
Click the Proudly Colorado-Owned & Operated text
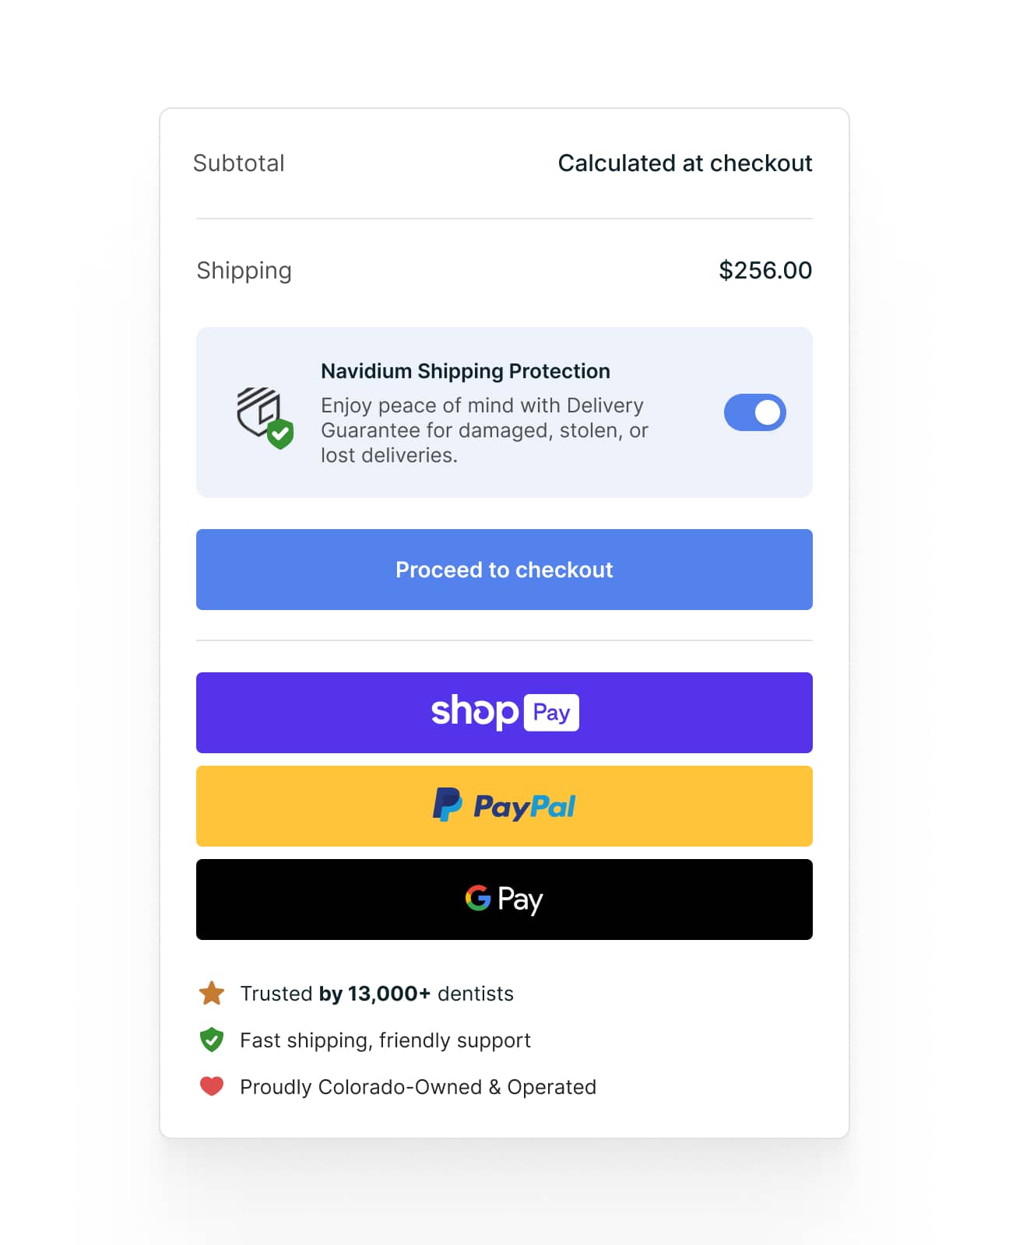click(418, 1086)
